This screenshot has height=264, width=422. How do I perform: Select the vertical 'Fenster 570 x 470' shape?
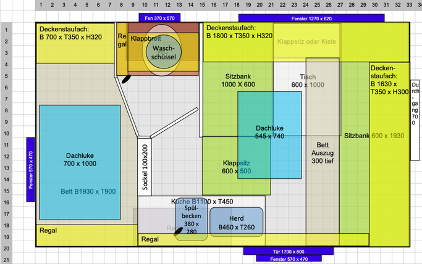31,170
